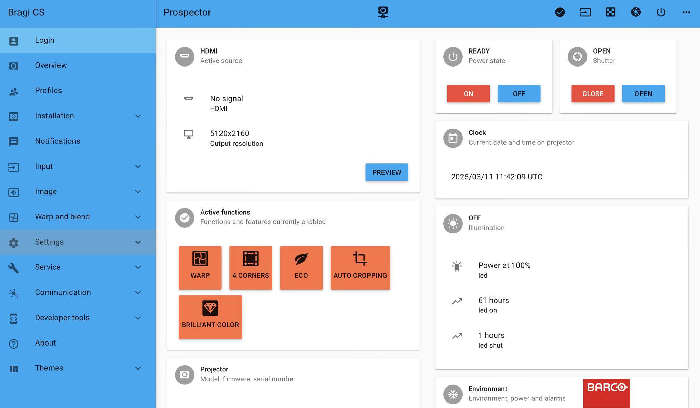The height and width of the screenshot is (408, 700).
Task: Expand the Installation menu chevron
Action: pyautogui.click(x=138, y=116)
